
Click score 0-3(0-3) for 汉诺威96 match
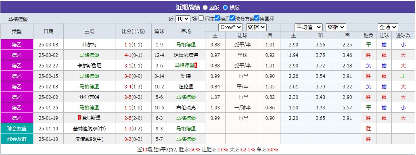(134, 139)
